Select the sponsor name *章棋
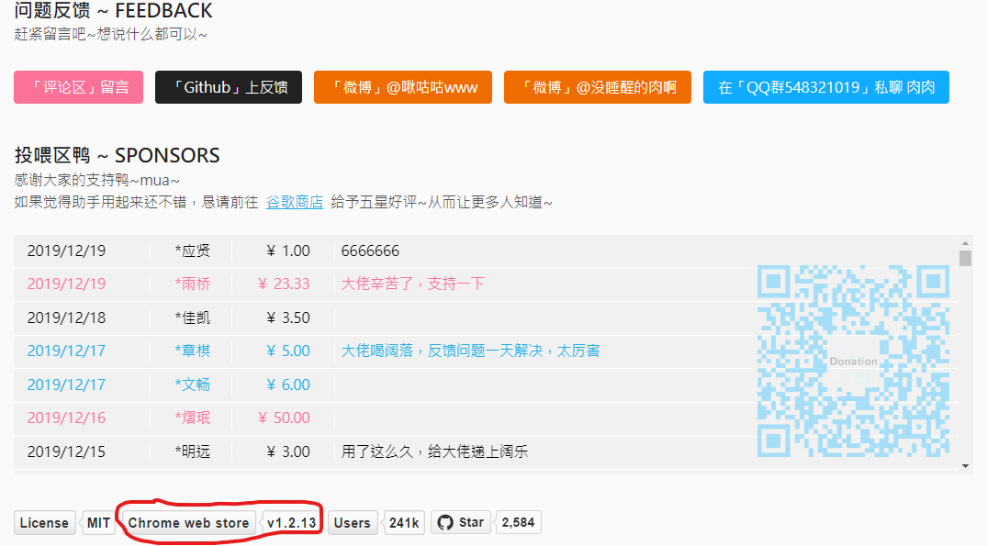 (193, 351)
